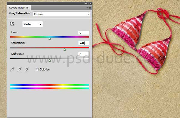
Task: Close the Adjustments panel
Action: coord(91,3)
